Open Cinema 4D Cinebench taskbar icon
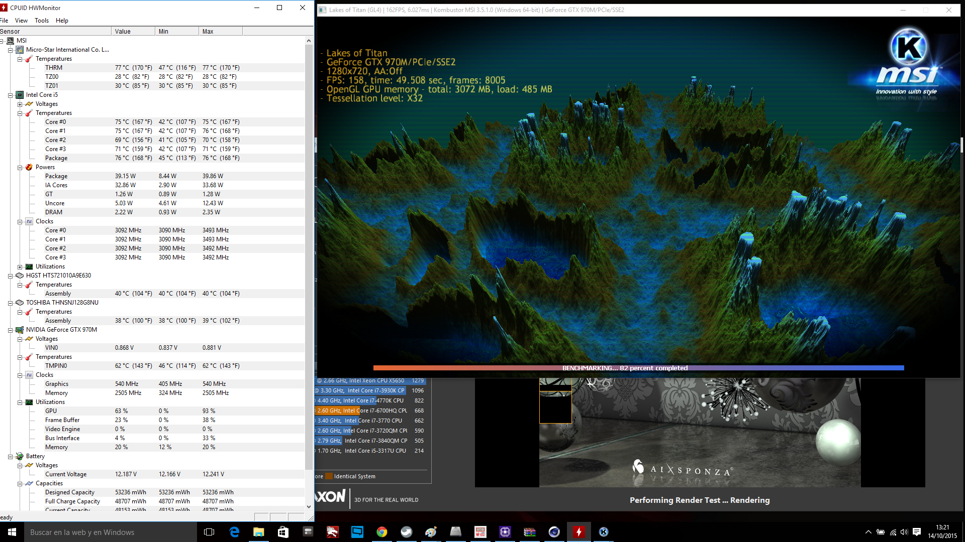Screen dimensions: 965x542 tap(554, 532)
